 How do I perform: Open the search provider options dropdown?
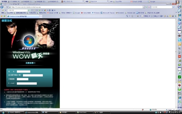(x=176, y=7)
